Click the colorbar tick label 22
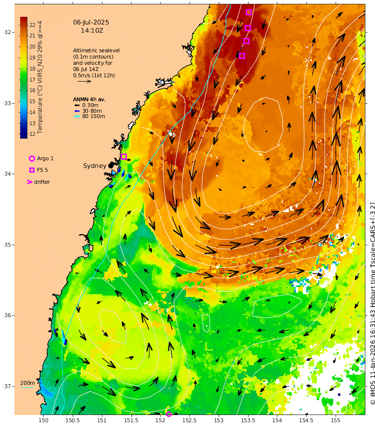Viewport: 375px width, 427px height. [x=33, y=25]
